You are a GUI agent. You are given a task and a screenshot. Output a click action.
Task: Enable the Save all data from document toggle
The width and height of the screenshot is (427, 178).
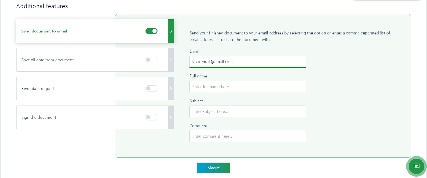(x=151, y=60)
